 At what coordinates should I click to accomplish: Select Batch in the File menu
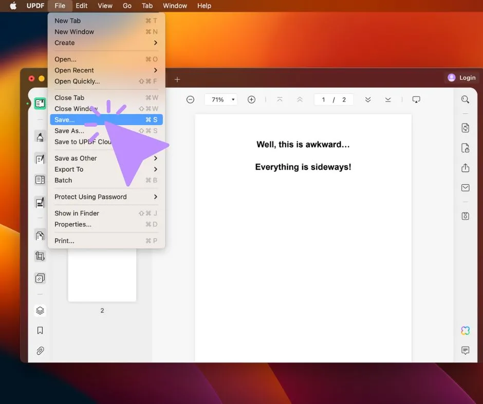(106, 180)
